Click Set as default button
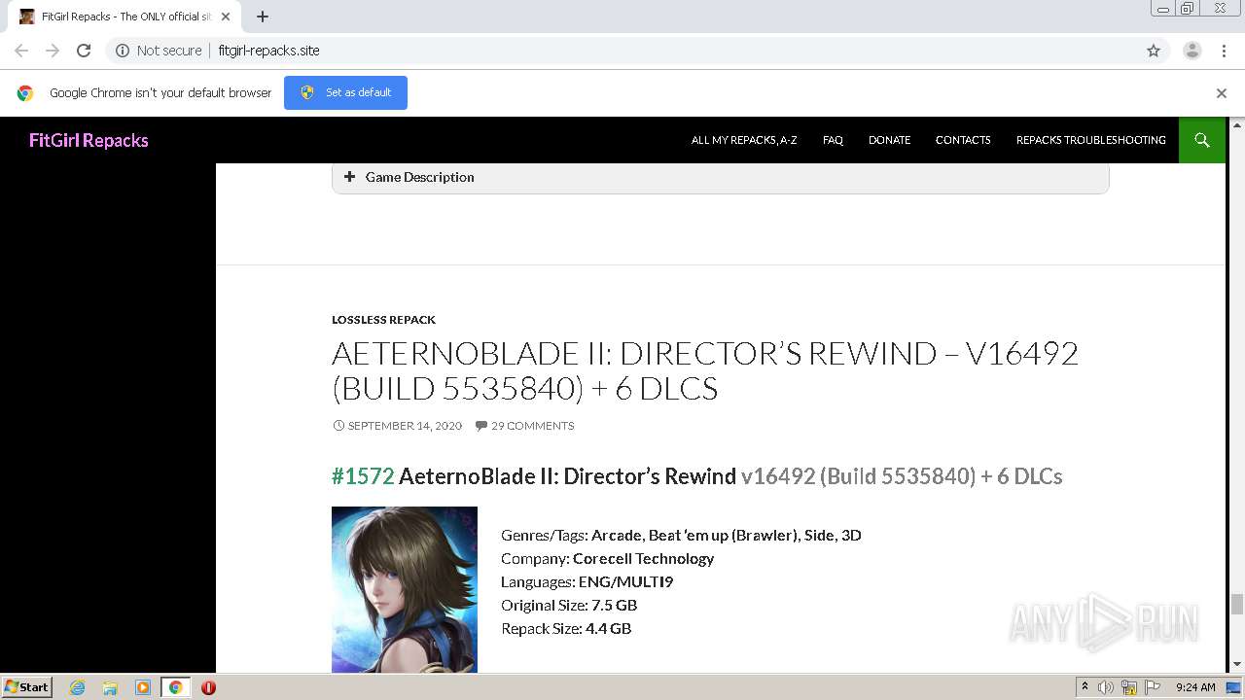1245x700 pixels. pos(345,92)
